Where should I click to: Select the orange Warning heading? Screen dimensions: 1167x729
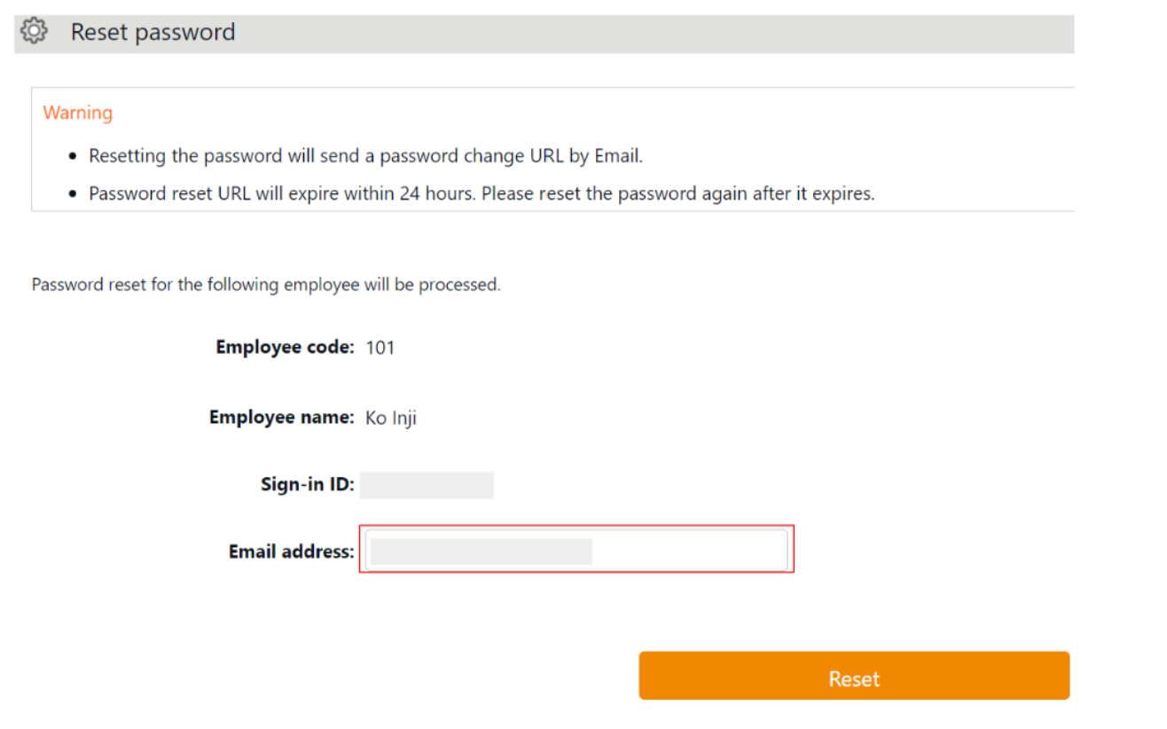coord(78,113)
